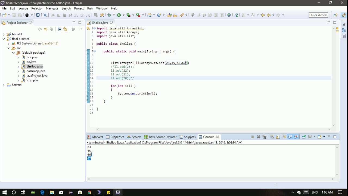The image size is (348, 196).
Task: Select Ehelloo.java in Project Explorer
Action: pyautogui.click(x=35, y=66)
